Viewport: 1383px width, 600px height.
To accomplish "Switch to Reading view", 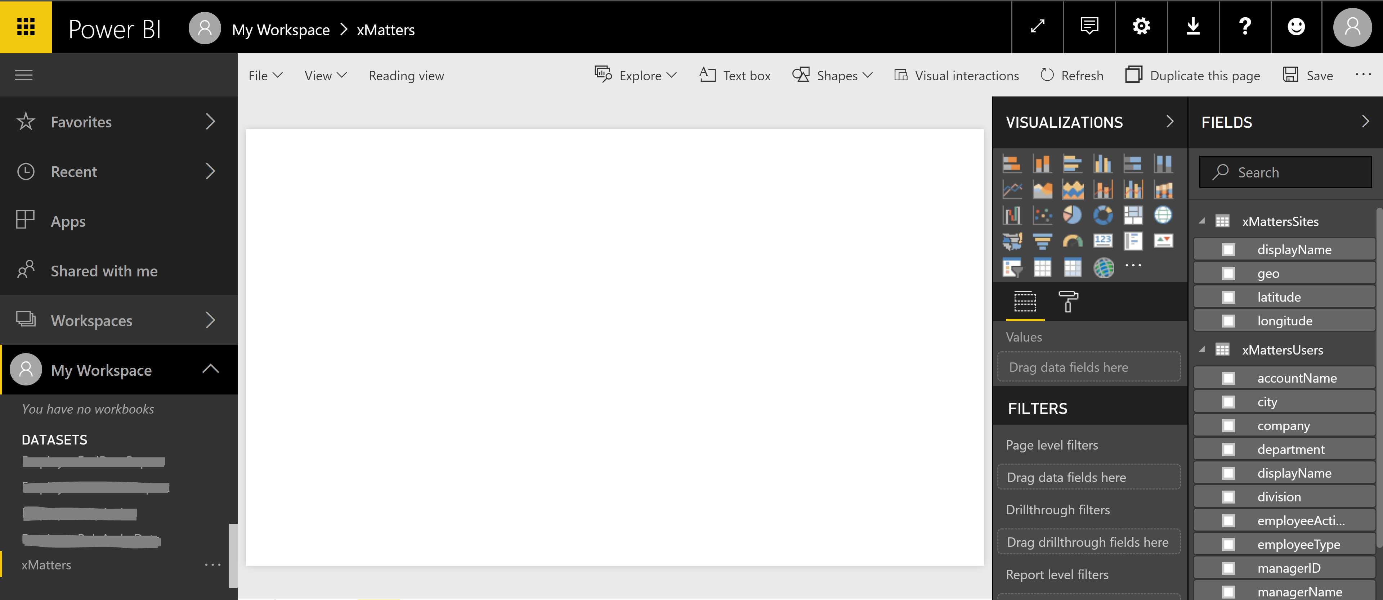I will (x=406, y=76).
